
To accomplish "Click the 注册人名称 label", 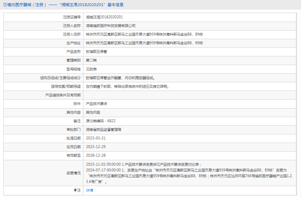I will point(72,26).
